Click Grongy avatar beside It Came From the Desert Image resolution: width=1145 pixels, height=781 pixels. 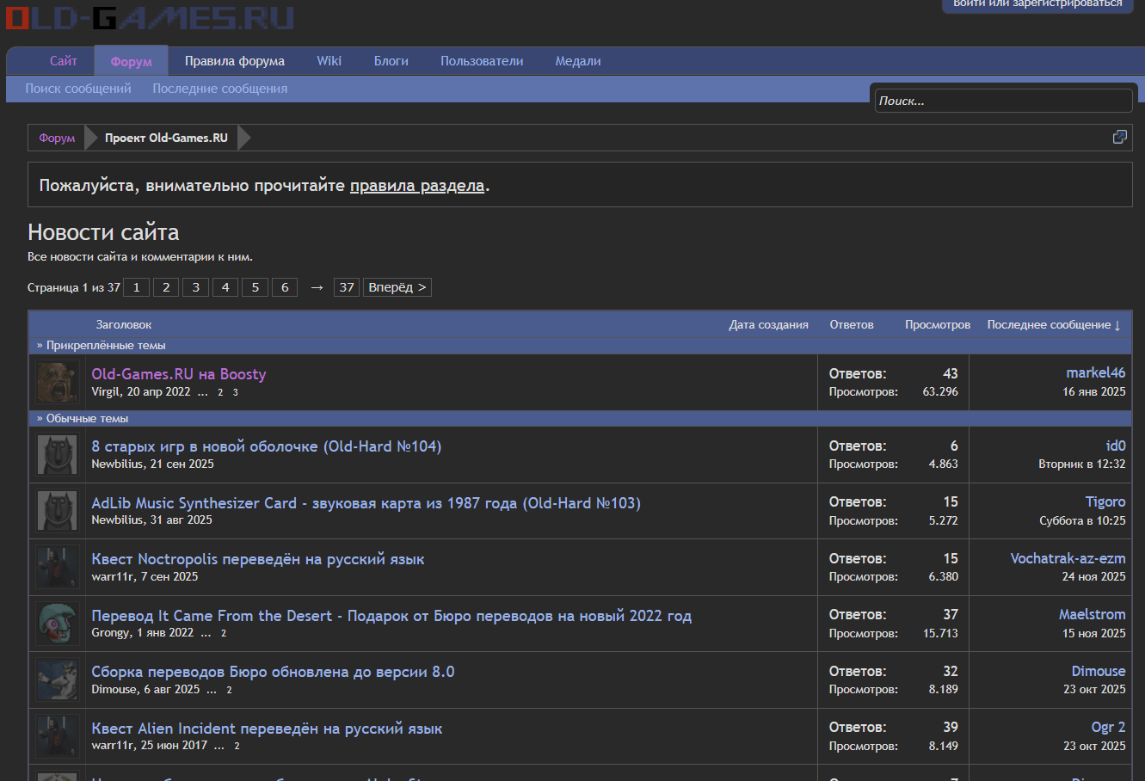(x=58, y=624)
